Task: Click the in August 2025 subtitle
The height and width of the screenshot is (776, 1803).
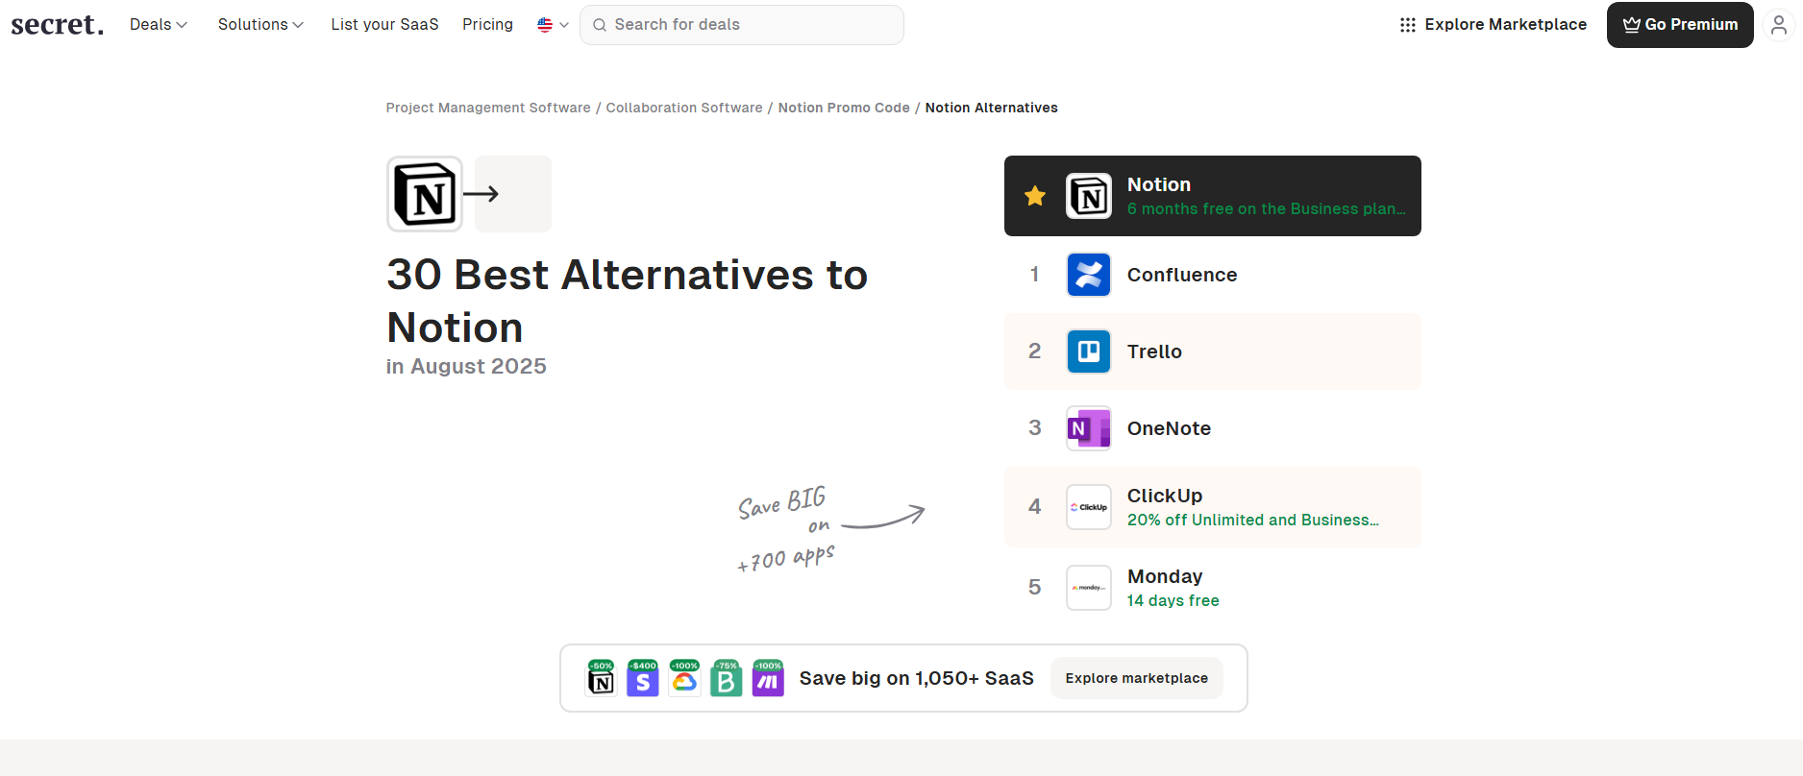Action: pos(466,367)
